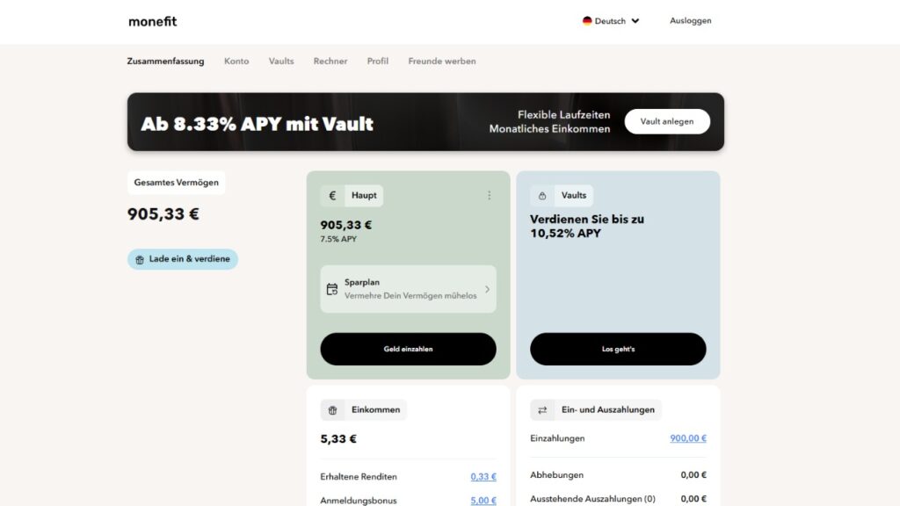
Task: Go to the Rechner tab
Action: tap(330, 61)
